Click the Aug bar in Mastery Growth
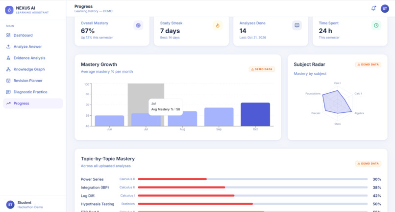Image resolution: width=395 pixels, height=212 pixels. 182,119
